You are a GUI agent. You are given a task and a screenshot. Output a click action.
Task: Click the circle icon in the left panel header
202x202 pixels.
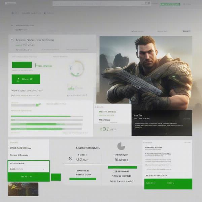click(x=12, y=40)
